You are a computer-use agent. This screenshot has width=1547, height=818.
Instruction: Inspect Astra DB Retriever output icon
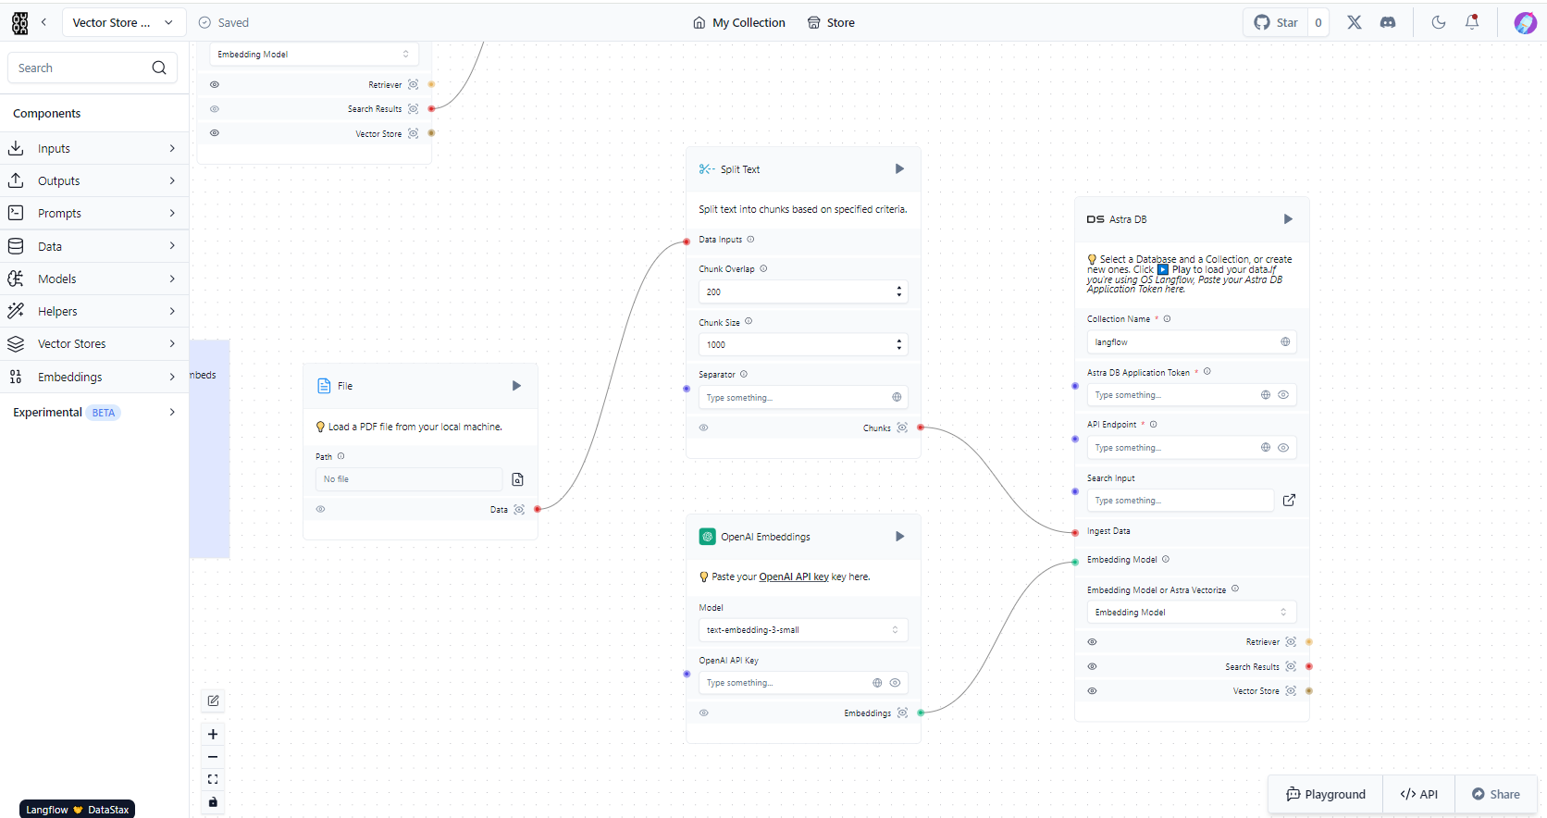point(1291,641)
